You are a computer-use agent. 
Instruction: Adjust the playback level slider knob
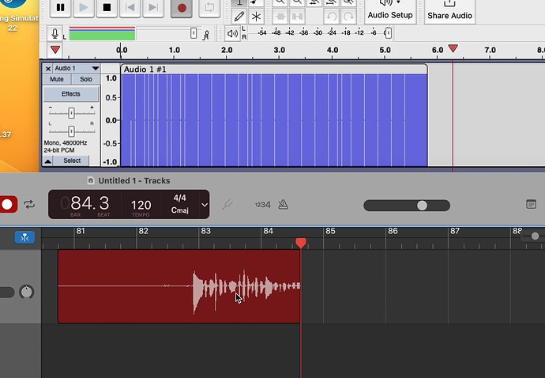click(389, 33)
